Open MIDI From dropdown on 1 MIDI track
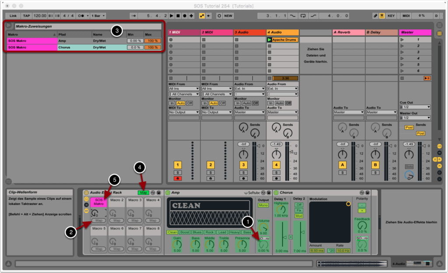Viewport: 448px width, 273px height. coord(184,89)
